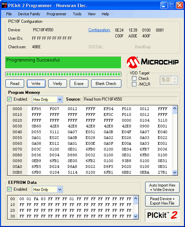Click the Erase button

coord(79,84)
